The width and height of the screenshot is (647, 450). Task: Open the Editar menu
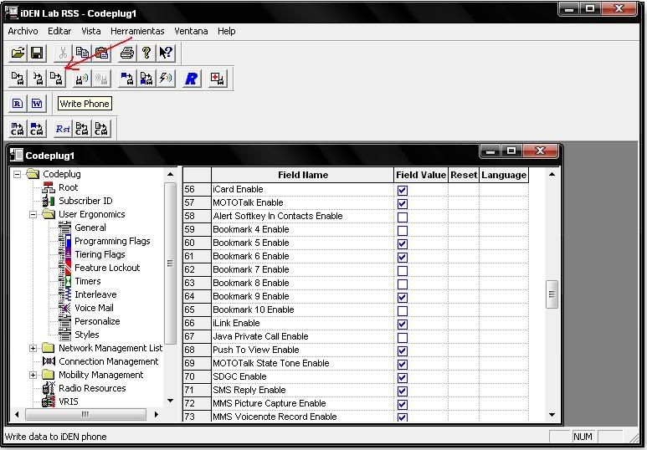click(x=59, y=31)
